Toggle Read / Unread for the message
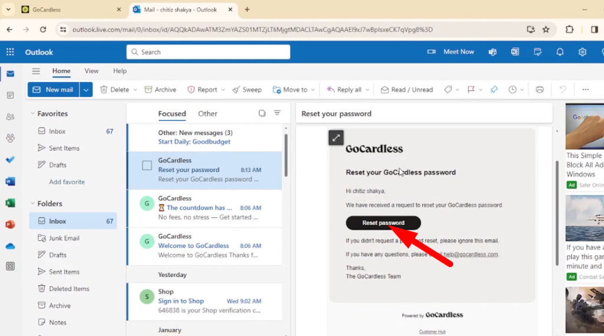Image resolution: width=604 pixels, height=336 pixels. pos(407,90)
